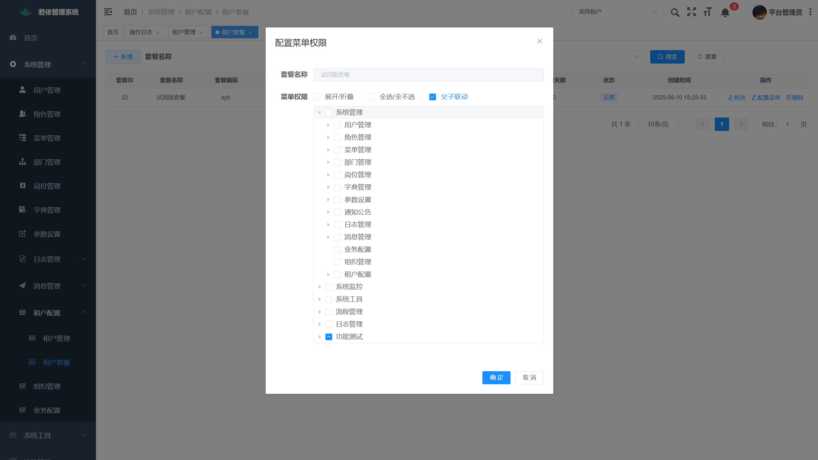Toggle fullscreen mode
Image resolution: width=818 pixels, height=460 pixels.
691,12
